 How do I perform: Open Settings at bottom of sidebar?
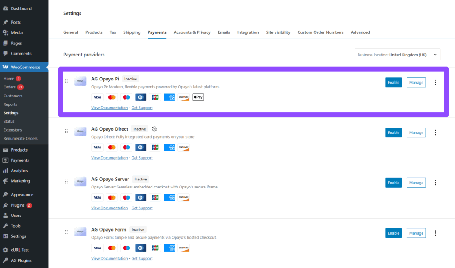click(x=18, y=236)
